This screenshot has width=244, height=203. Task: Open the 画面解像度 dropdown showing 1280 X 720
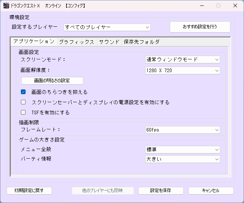coord(183,70)
